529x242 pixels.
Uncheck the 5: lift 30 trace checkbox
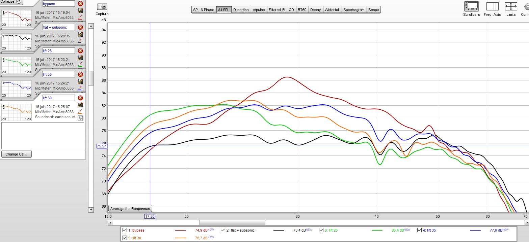point(125,238)
